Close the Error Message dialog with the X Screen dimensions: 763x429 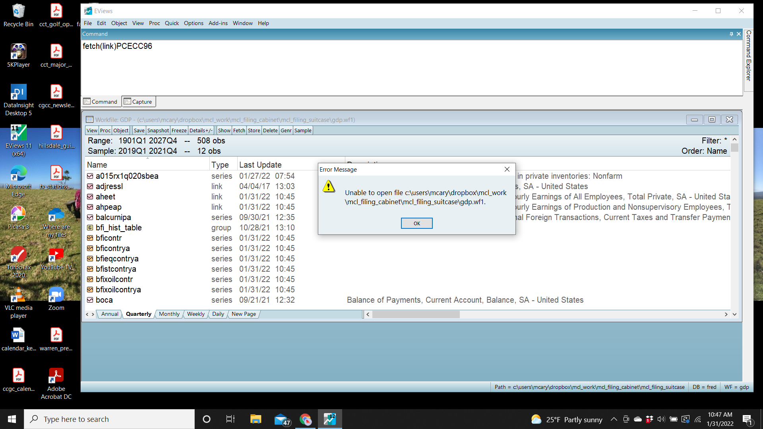coord(507,169)
